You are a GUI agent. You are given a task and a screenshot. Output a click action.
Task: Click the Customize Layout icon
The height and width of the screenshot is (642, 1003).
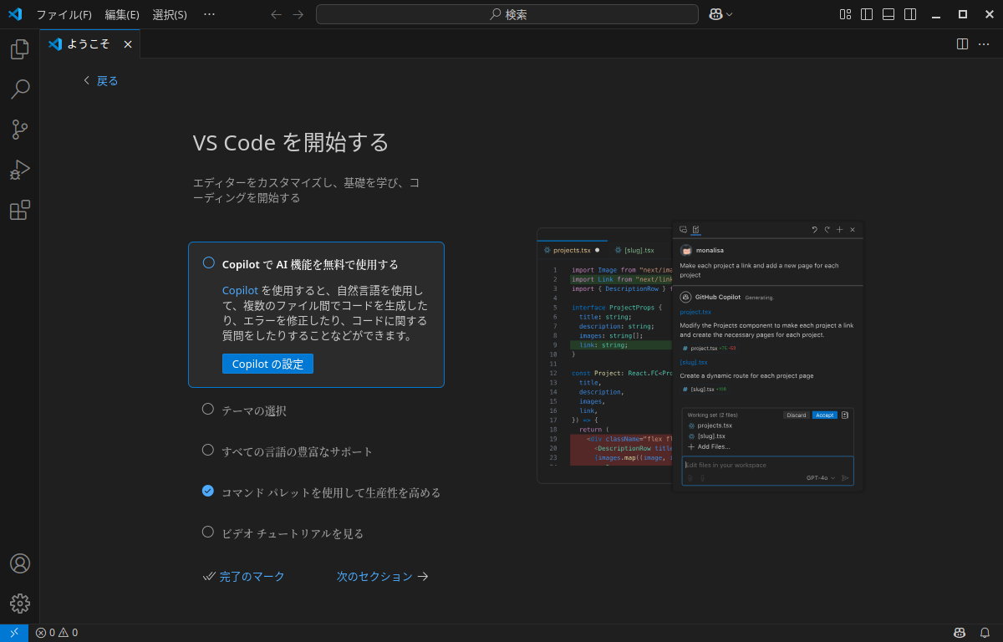click(845, 14)
